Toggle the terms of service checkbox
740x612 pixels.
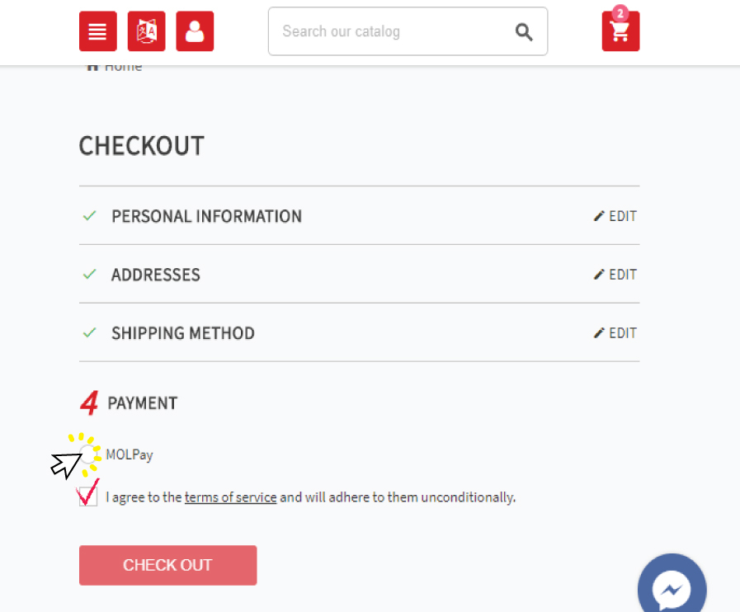(x=88, y=497)
